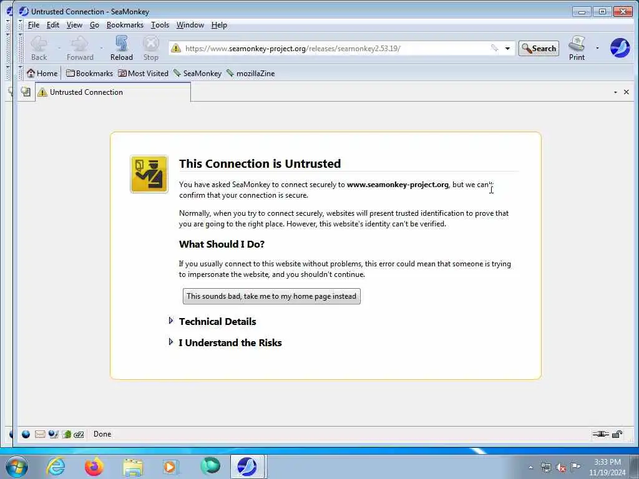Click the network tray icon
The height and width of the screenshot is (479, 639).
pyautogui.click(x=545, y=467)
